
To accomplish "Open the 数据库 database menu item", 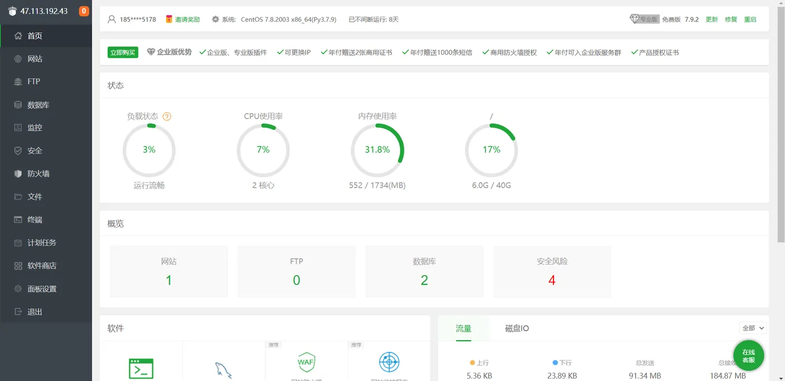I will [x=46, y=105].
